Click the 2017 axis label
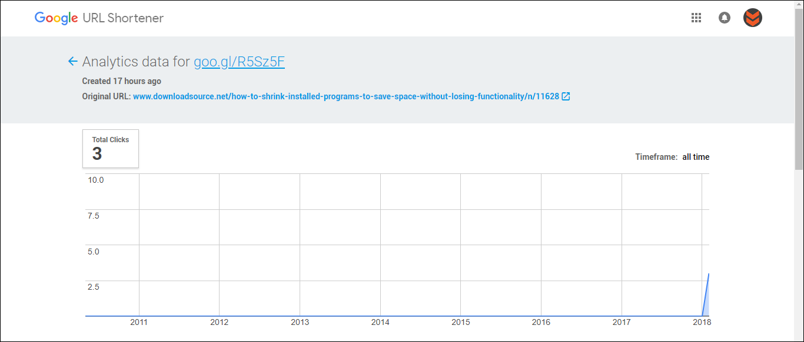 click(x=622, y=322)
